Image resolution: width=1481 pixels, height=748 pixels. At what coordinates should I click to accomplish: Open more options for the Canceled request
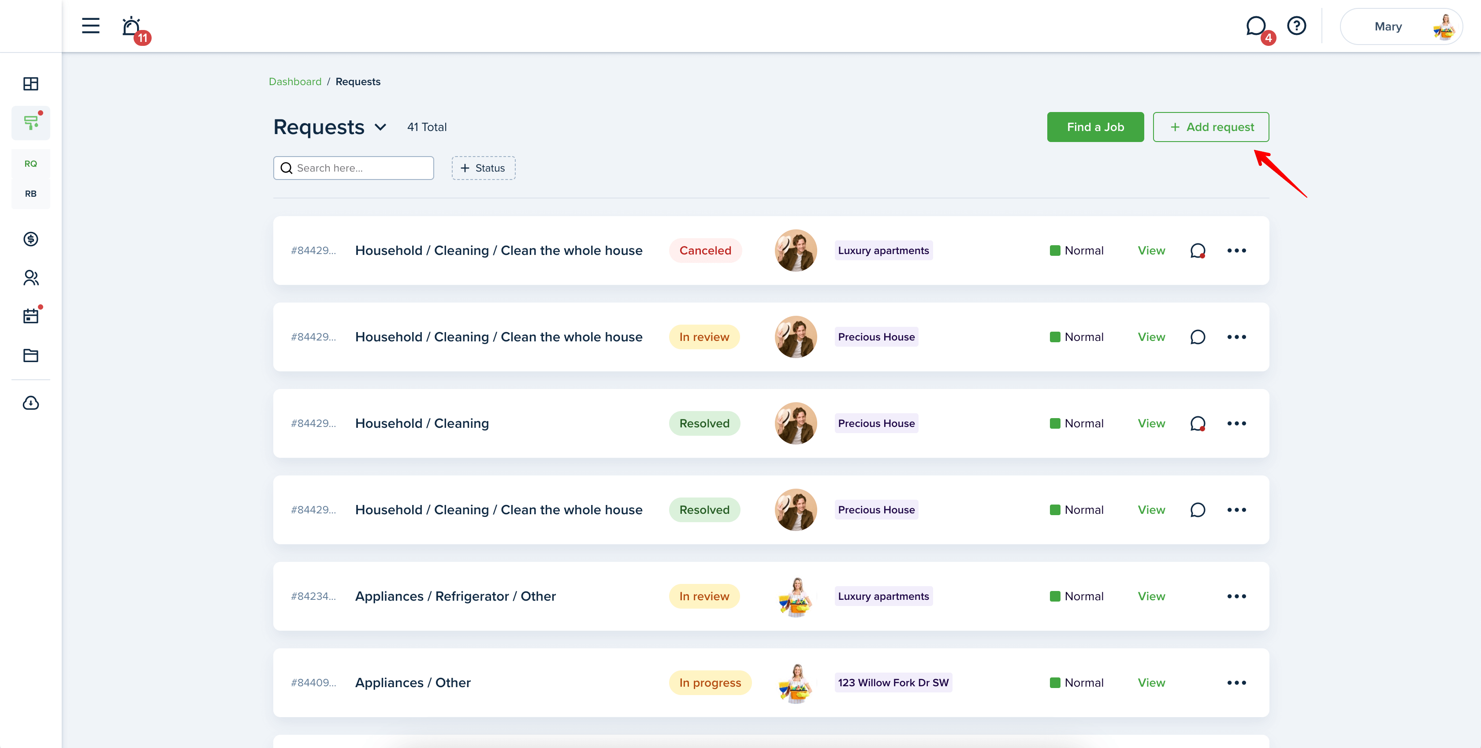pyautogui.click(x=1237, y=251)
